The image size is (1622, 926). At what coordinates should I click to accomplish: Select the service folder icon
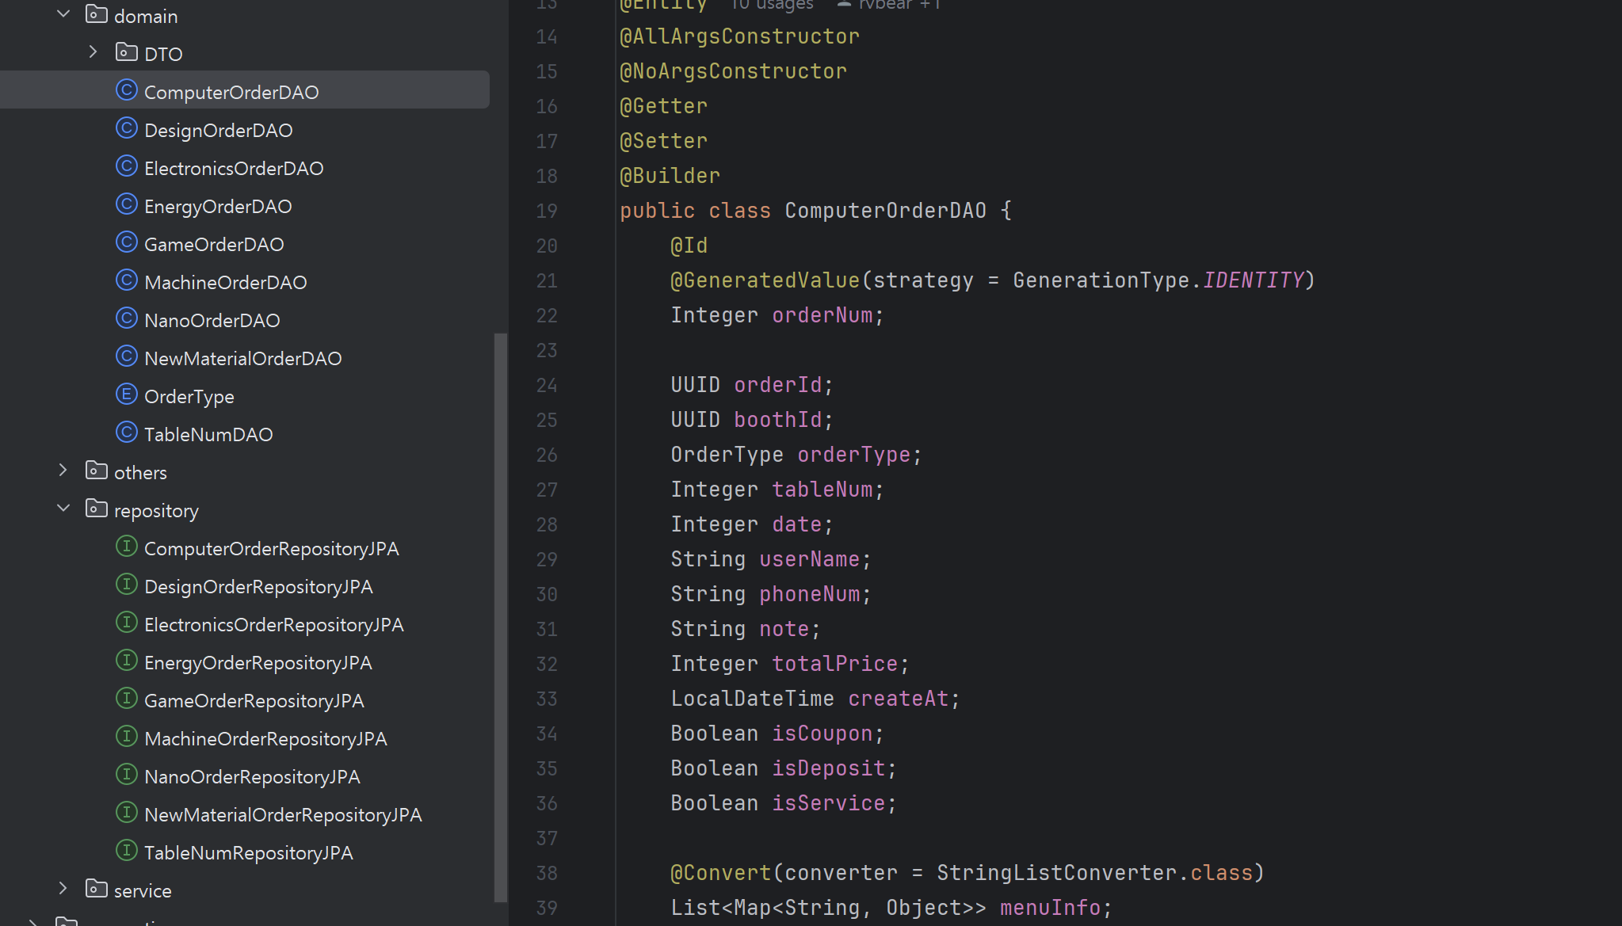pyautogui.click(x=96, y=889)
